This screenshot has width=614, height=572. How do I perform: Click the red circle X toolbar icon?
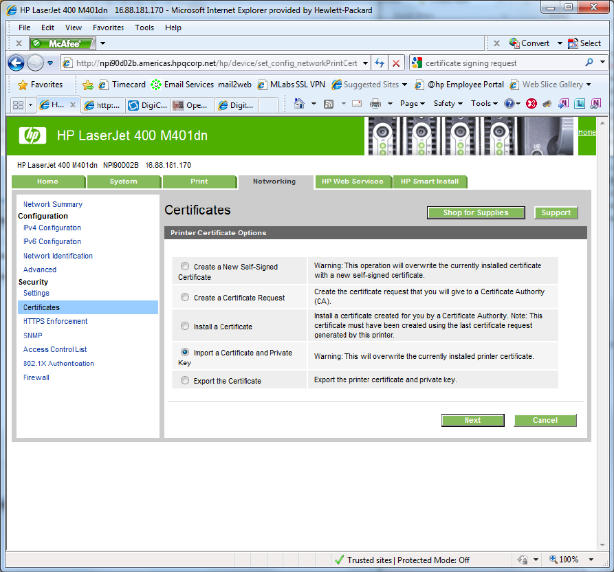(531, 104)
